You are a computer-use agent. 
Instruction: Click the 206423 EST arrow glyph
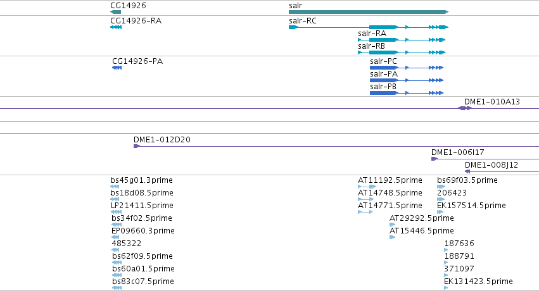pyautogui.click(x=441, y=199)
